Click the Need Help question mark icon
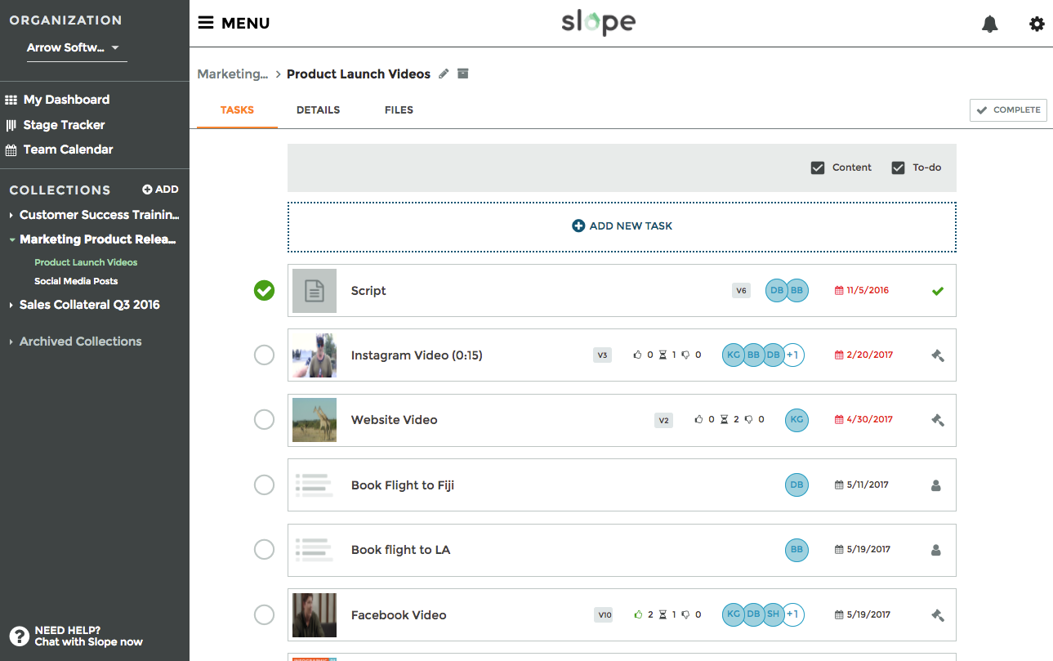This screenshot has width=1053, height=661. [x=19, y=636]
